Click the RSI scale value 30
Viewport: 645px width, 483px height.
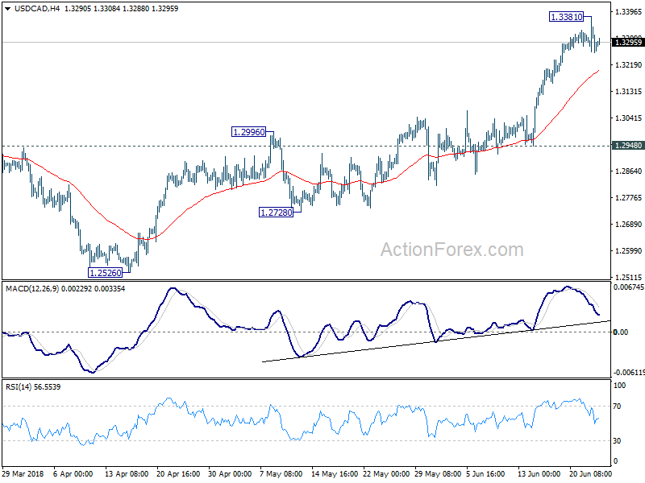click(617, 440)
